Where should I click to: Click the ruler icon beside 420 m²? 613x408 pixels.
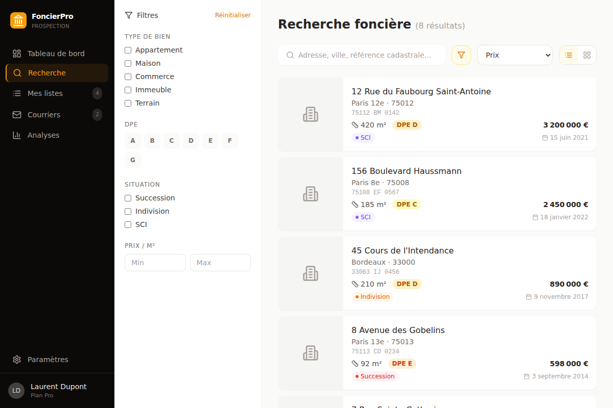point(355,125)
